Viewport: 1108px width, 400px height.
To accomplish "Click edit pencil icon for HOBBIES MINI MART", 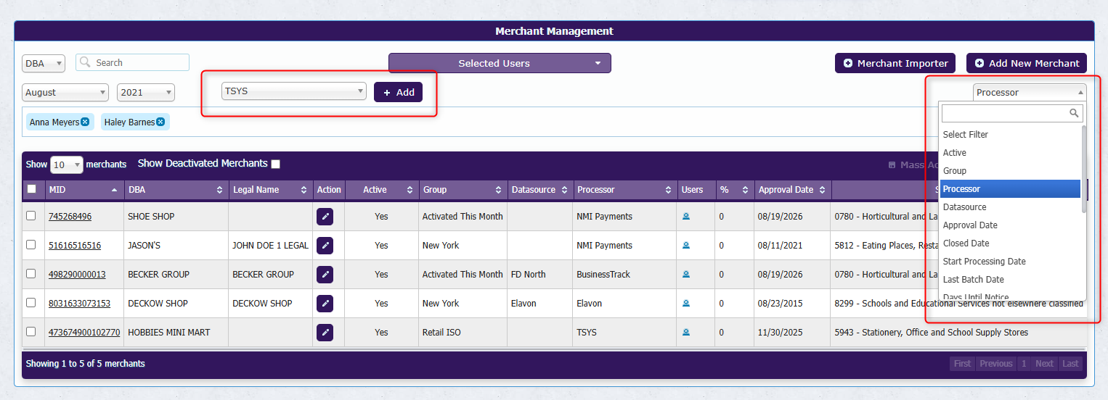I will 325,333.
